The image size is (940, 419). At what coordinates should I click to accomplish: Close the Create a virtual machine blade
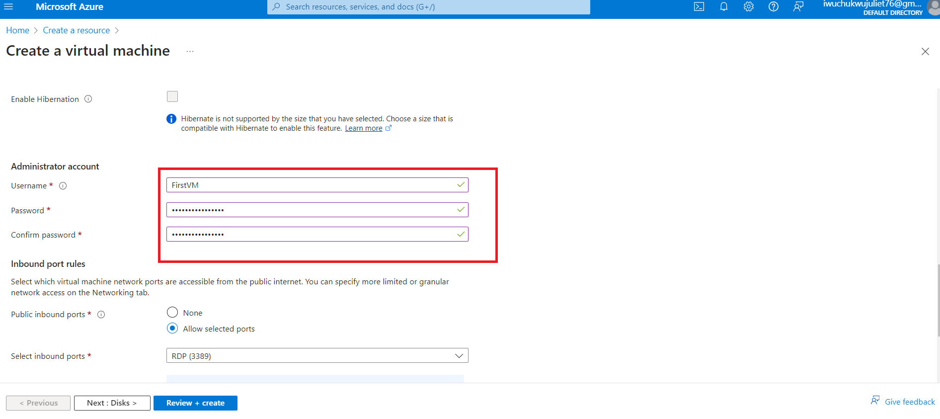pos(925,52)
